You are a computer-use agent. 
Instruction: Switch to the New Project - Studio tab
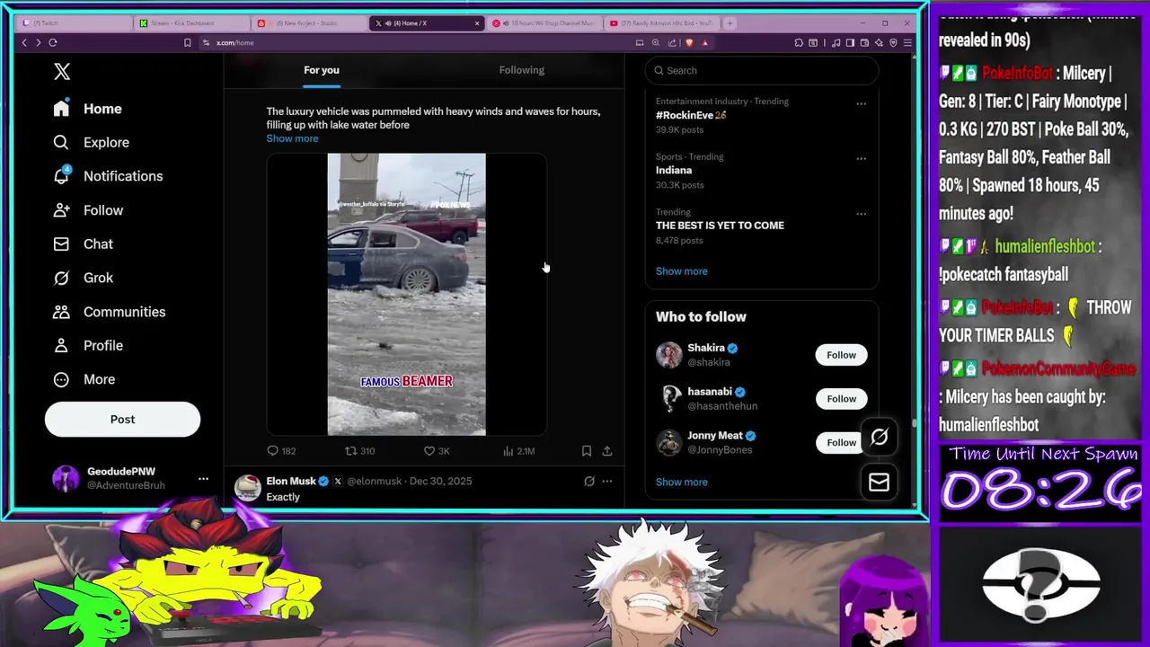[310, 22]
